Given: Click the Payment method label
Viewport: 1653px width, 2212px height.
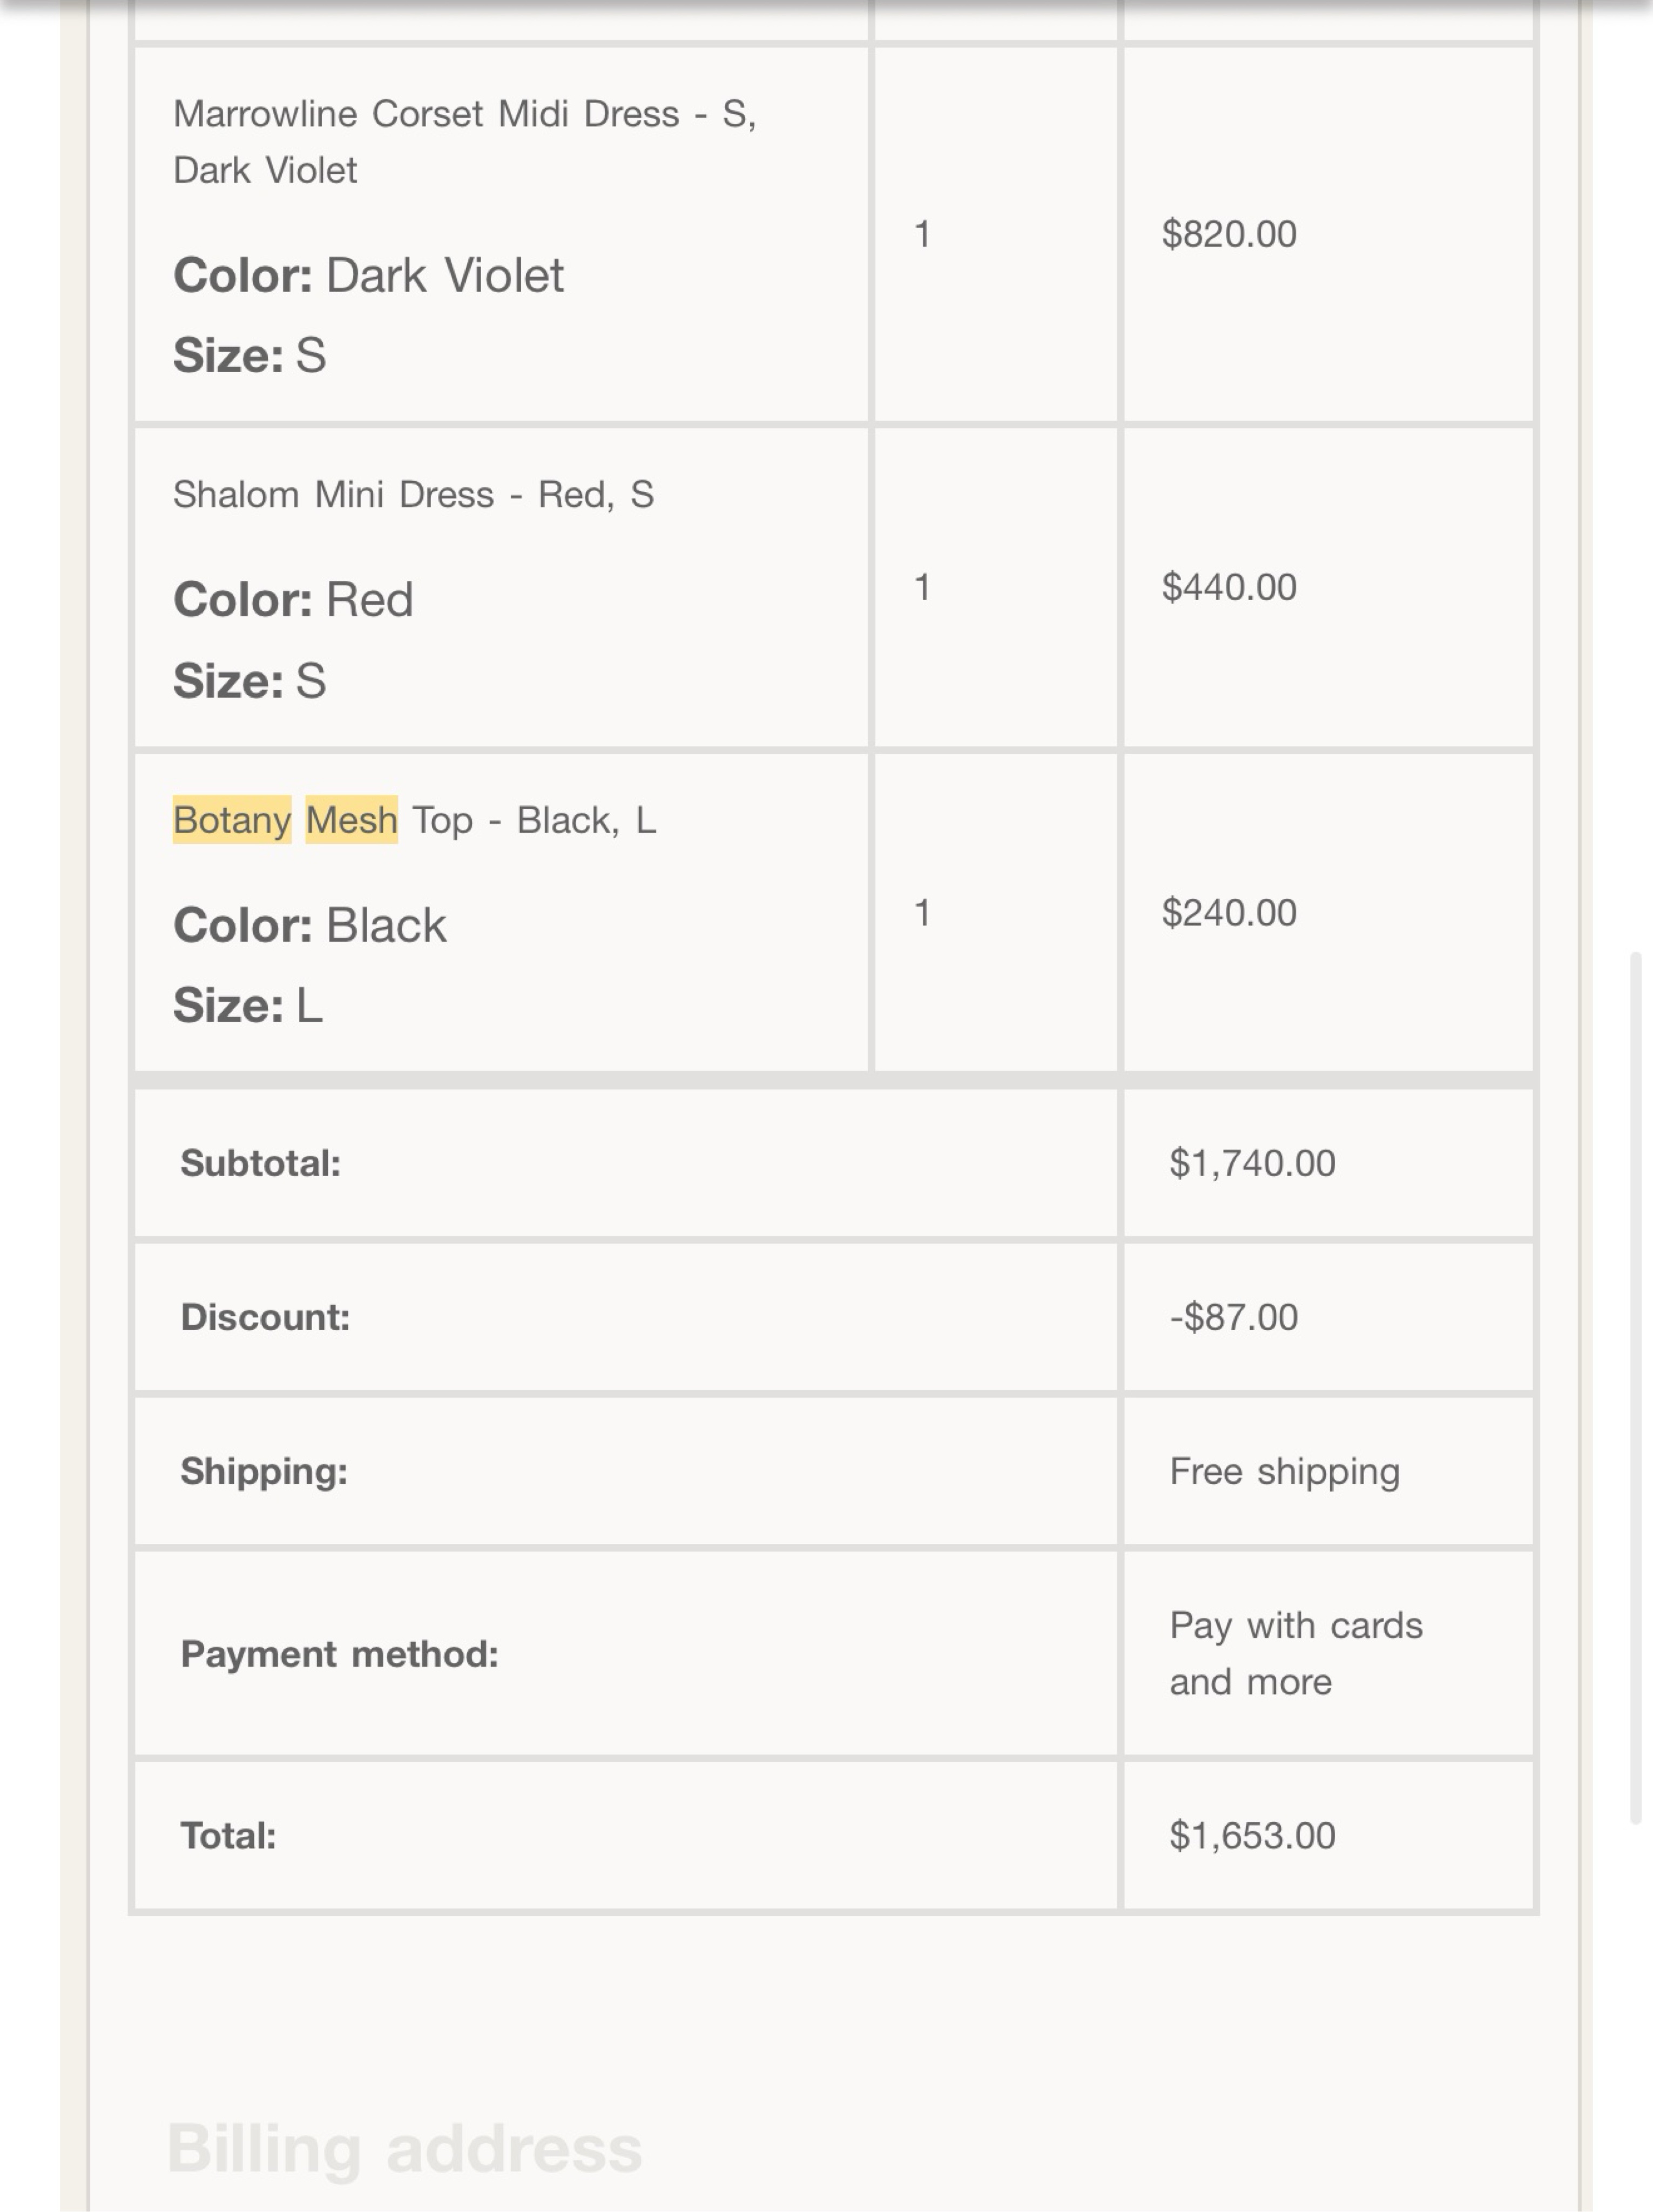Looking at the screenshot, I should click(x=339, y=1654).
